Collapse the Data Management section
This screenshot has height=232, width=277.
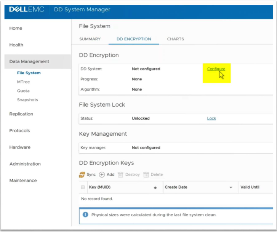[x=29, y=61]
